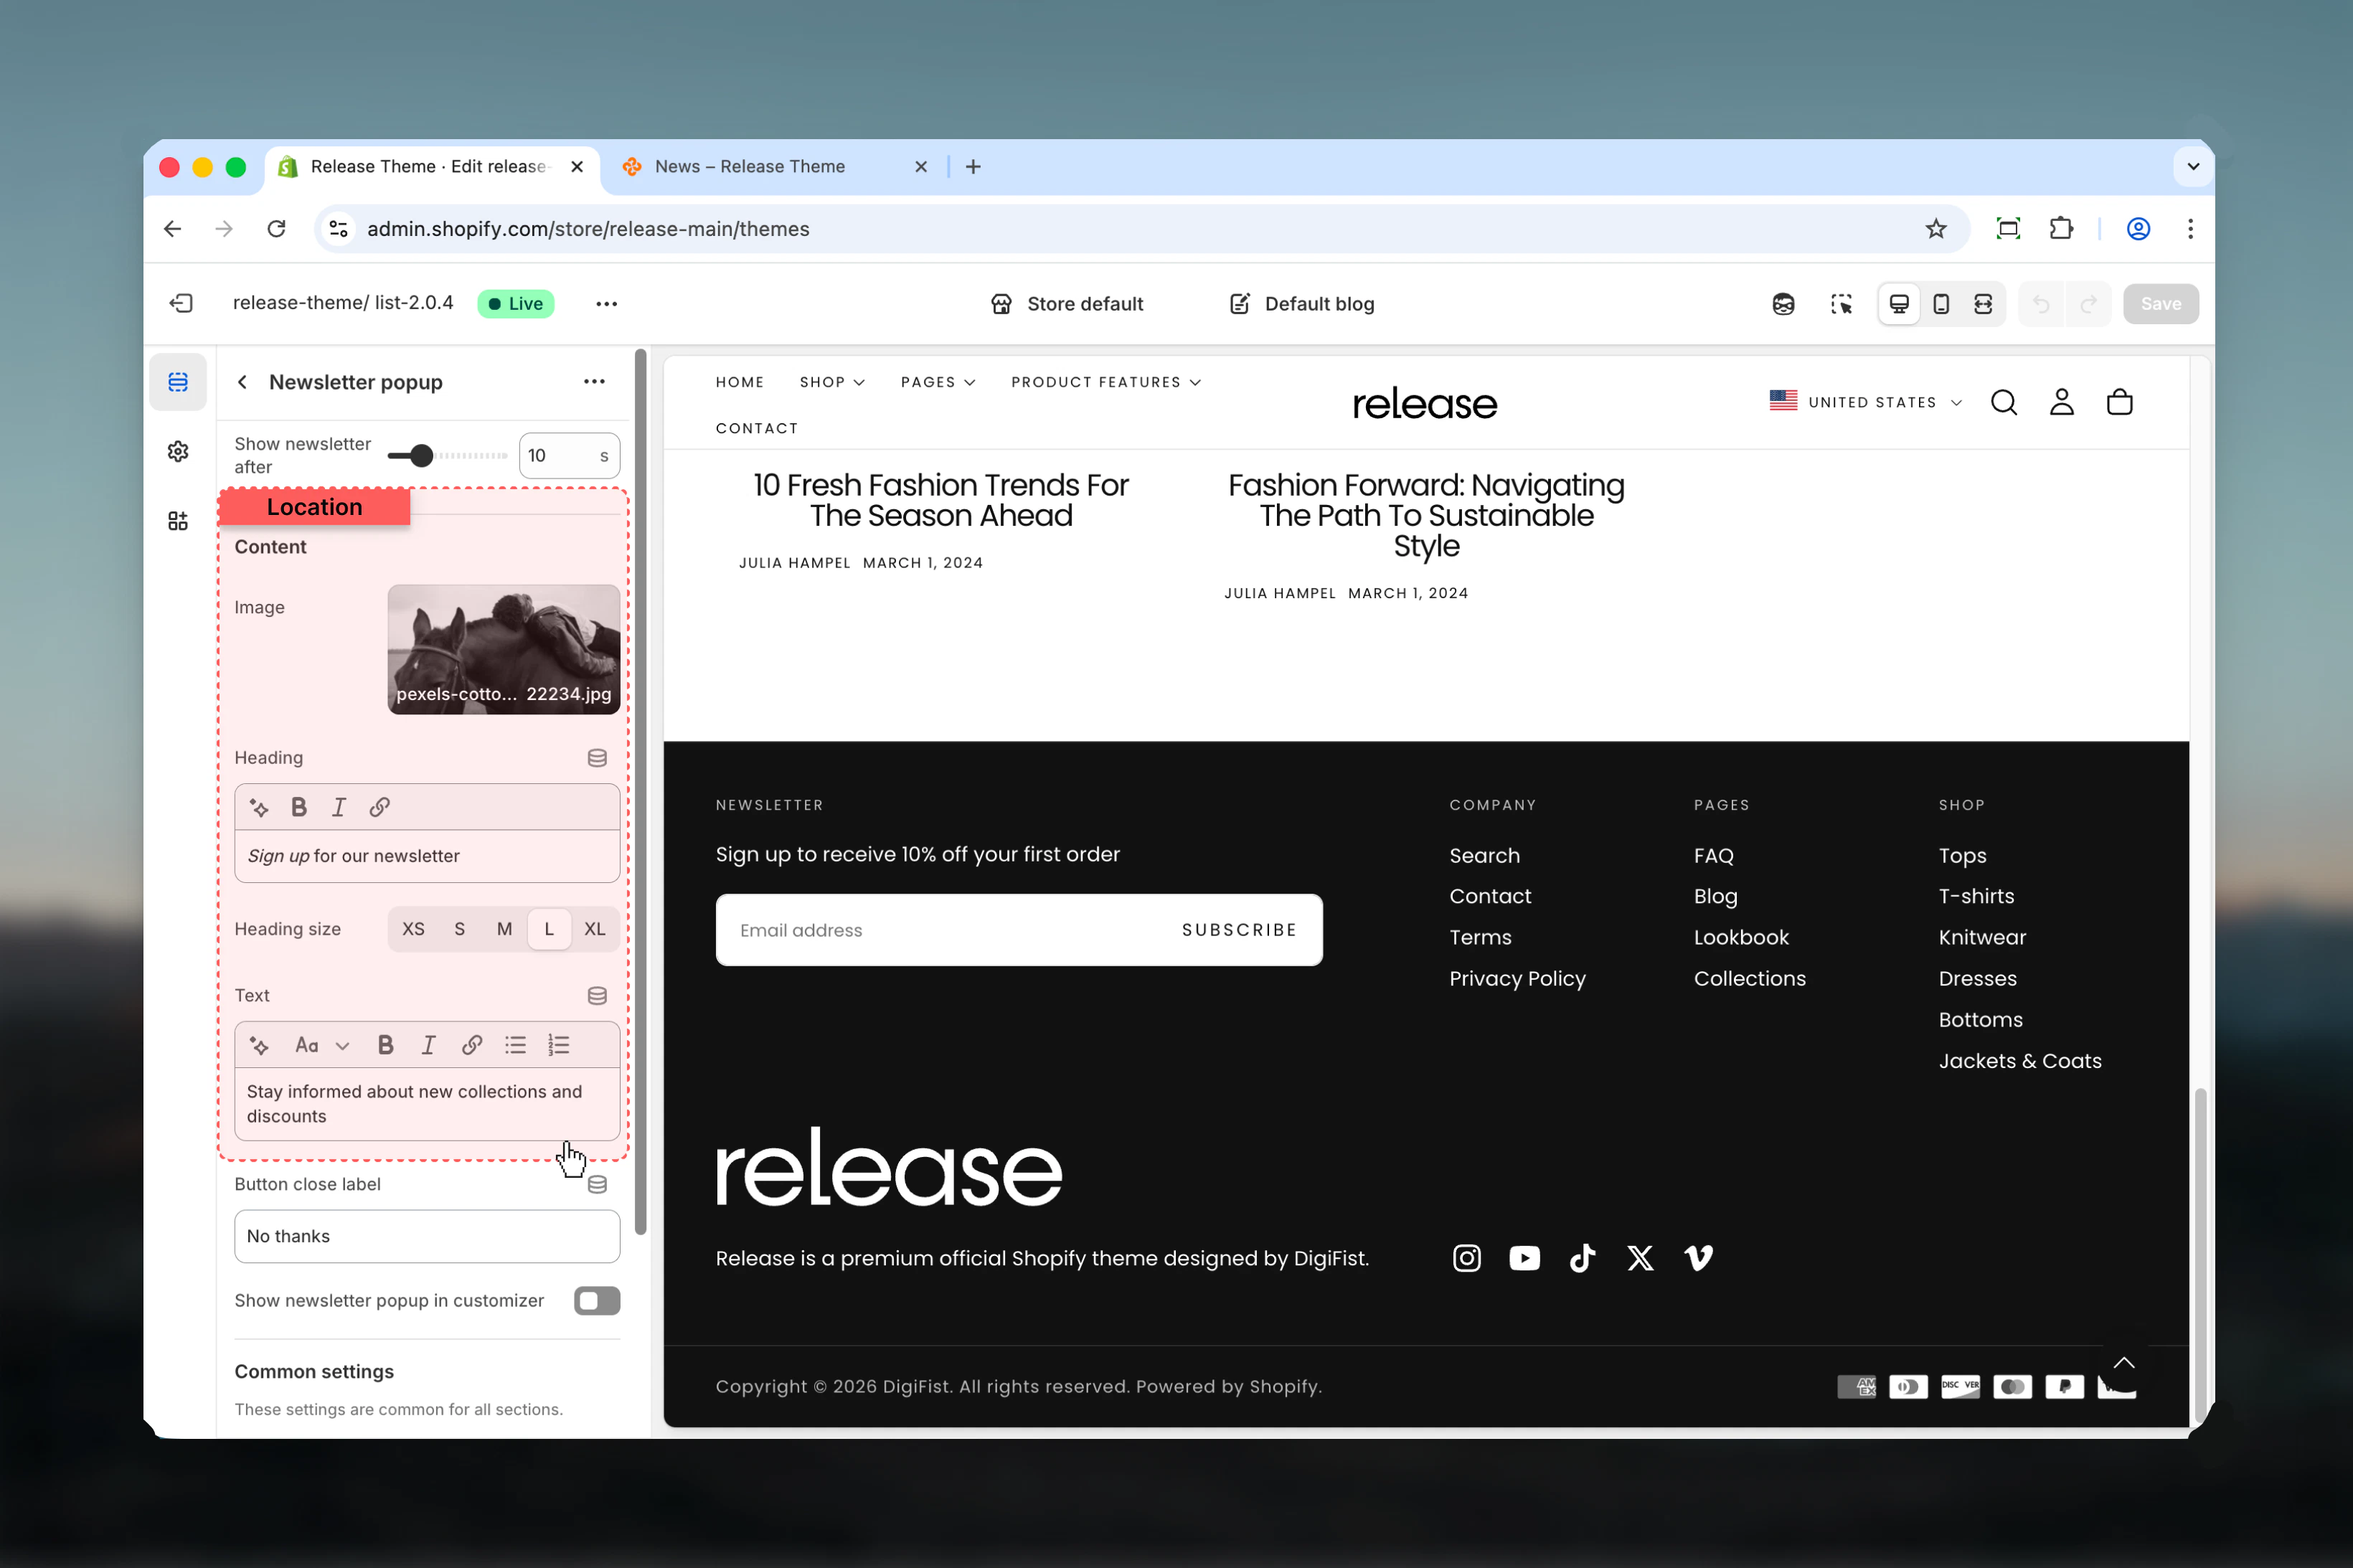Open the Store default market selector

[1066, 304]
